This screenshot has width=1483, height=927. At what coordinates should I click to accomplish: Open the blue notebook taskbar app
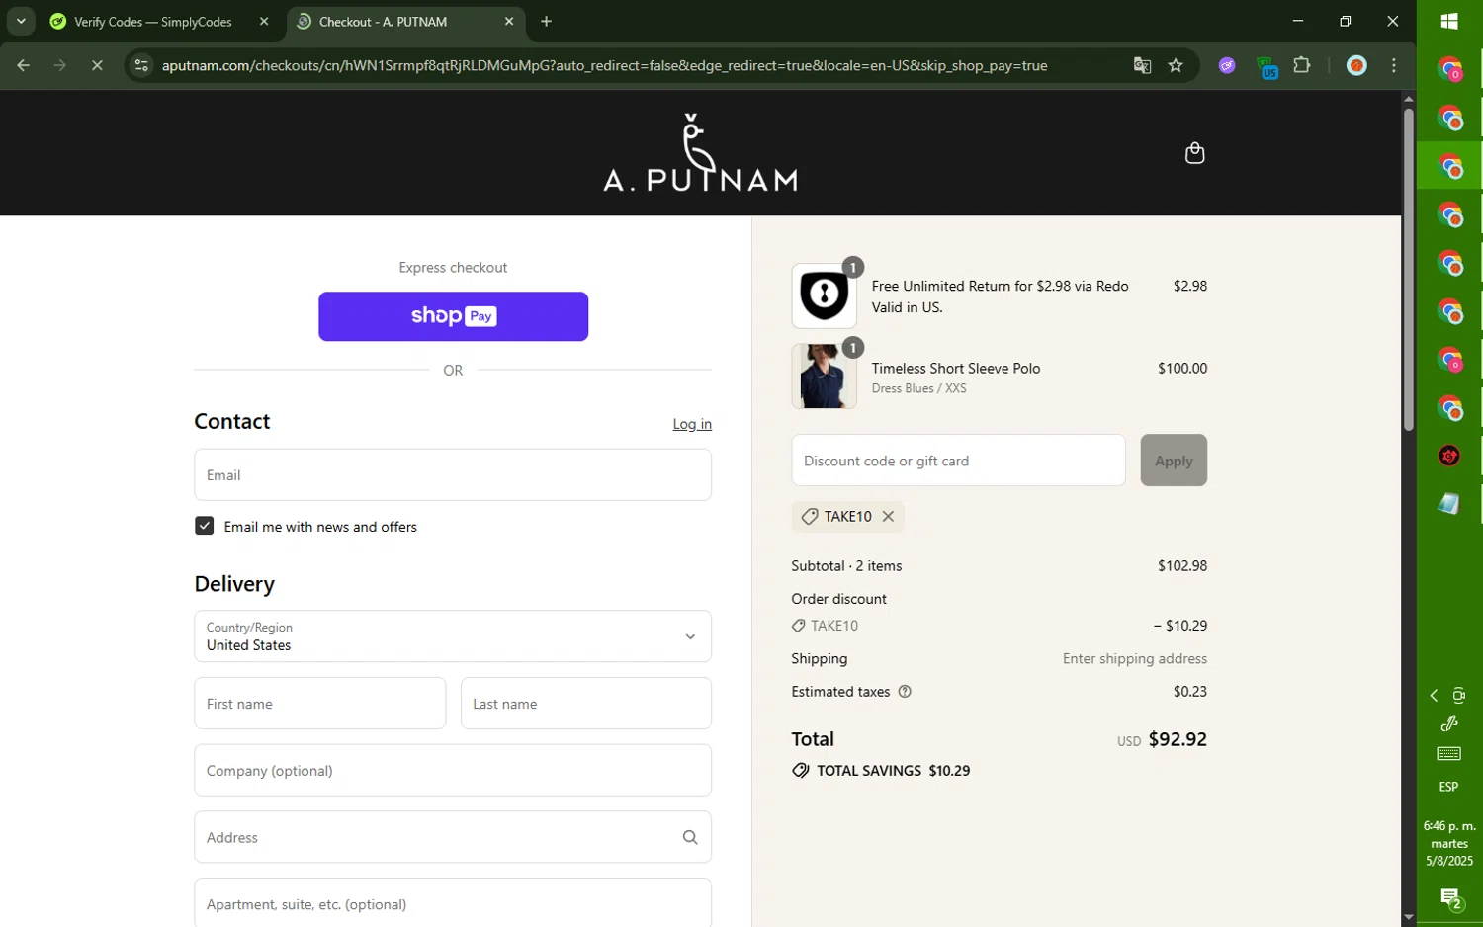[1449, 504]
